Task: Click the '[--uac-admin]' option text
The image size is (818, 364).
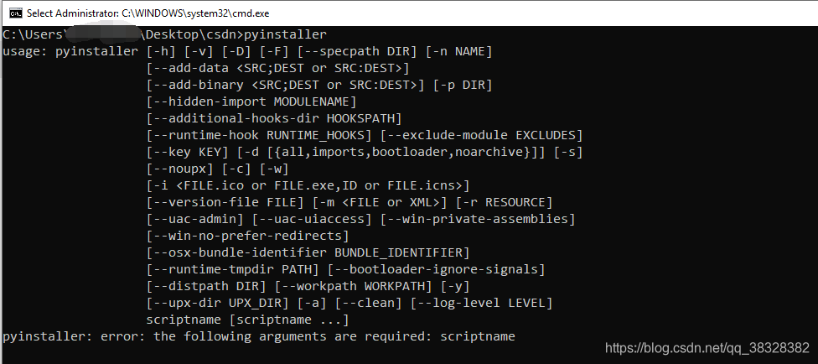Action: [195, 219]
